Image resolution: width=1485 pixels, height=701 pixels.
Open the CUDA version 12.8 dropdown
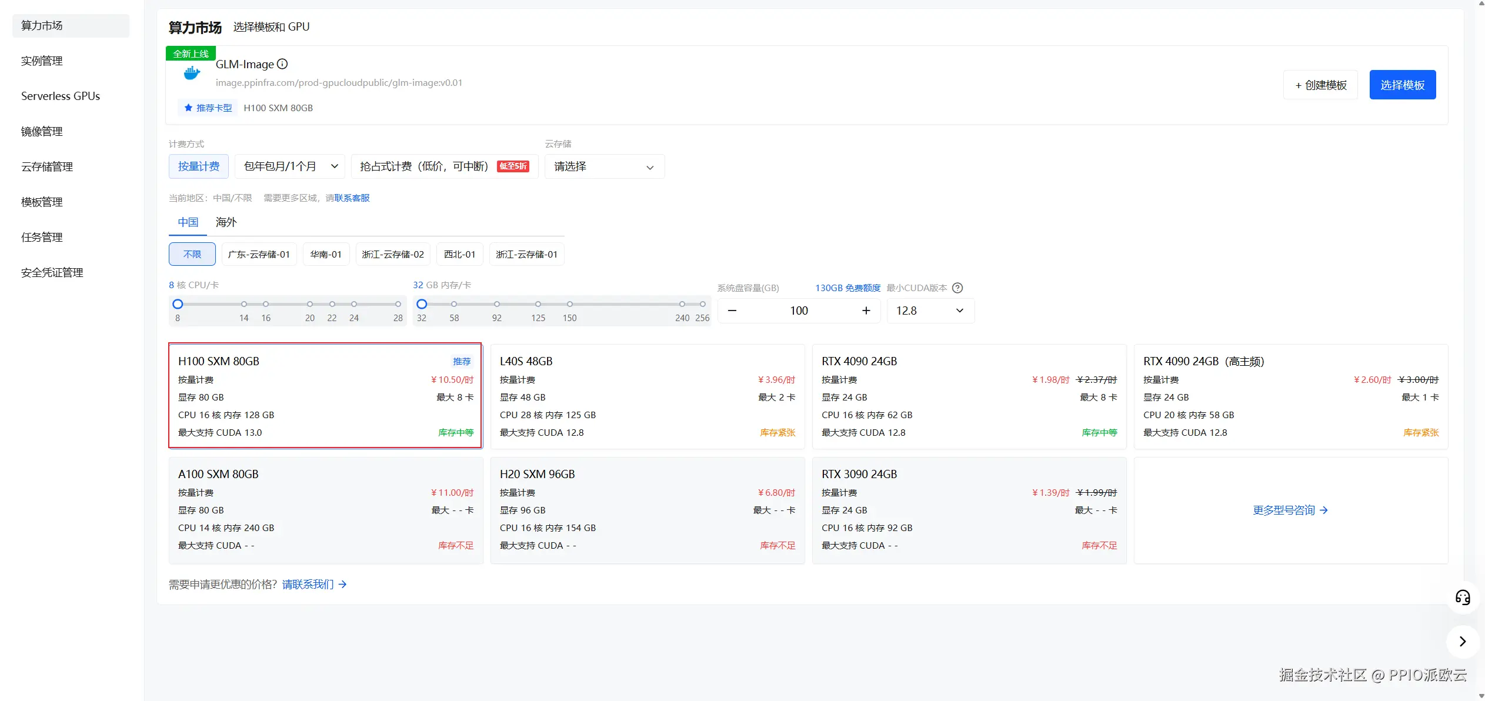point(930,311)
